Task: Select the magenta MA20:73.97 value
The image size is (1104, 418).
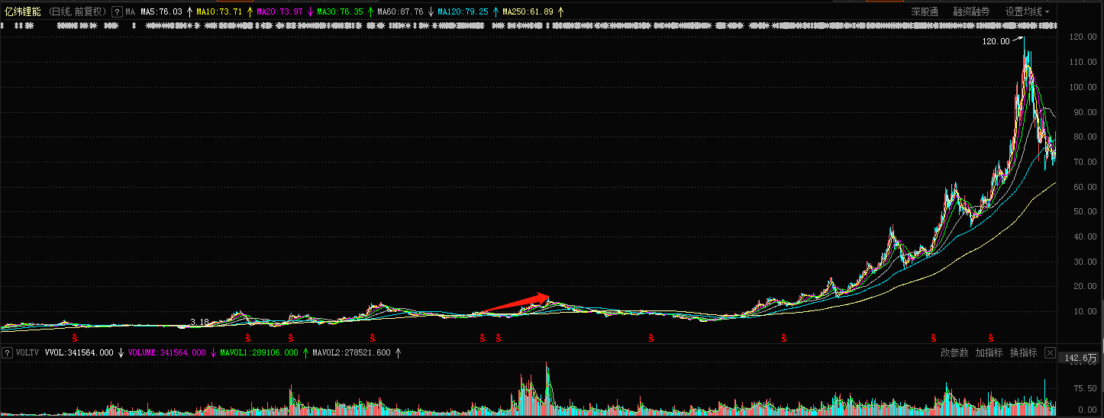Action: coord(279,12)
